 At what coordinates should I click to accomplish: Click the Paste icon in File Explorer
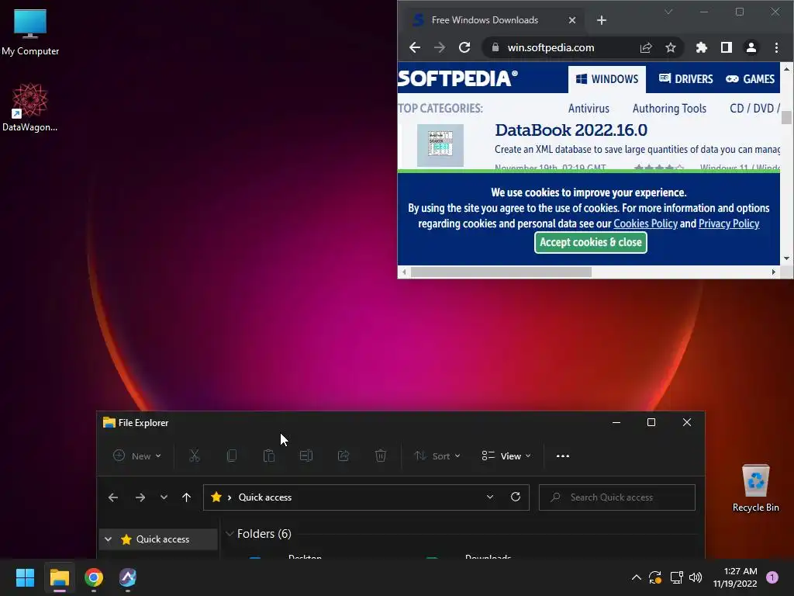(269, 456)
